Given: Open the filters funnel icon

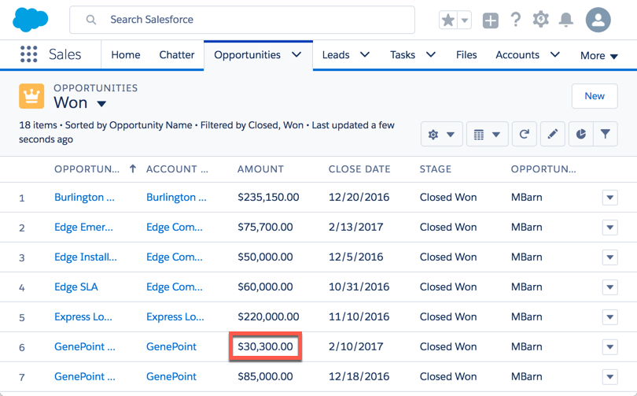Looking at the screenshot, I should point(606,134).
